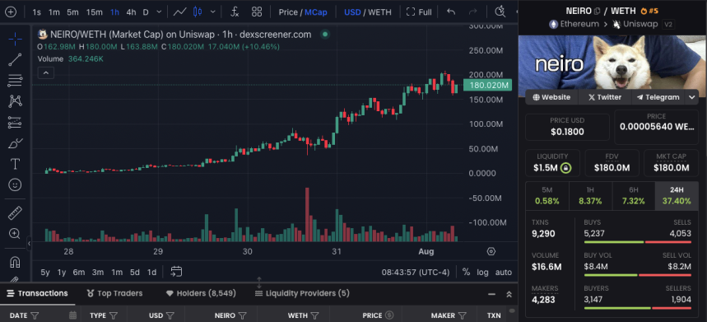The image size is (707, 322).
Task: Open the emoji icons tool
Action: tap(15, 185)
